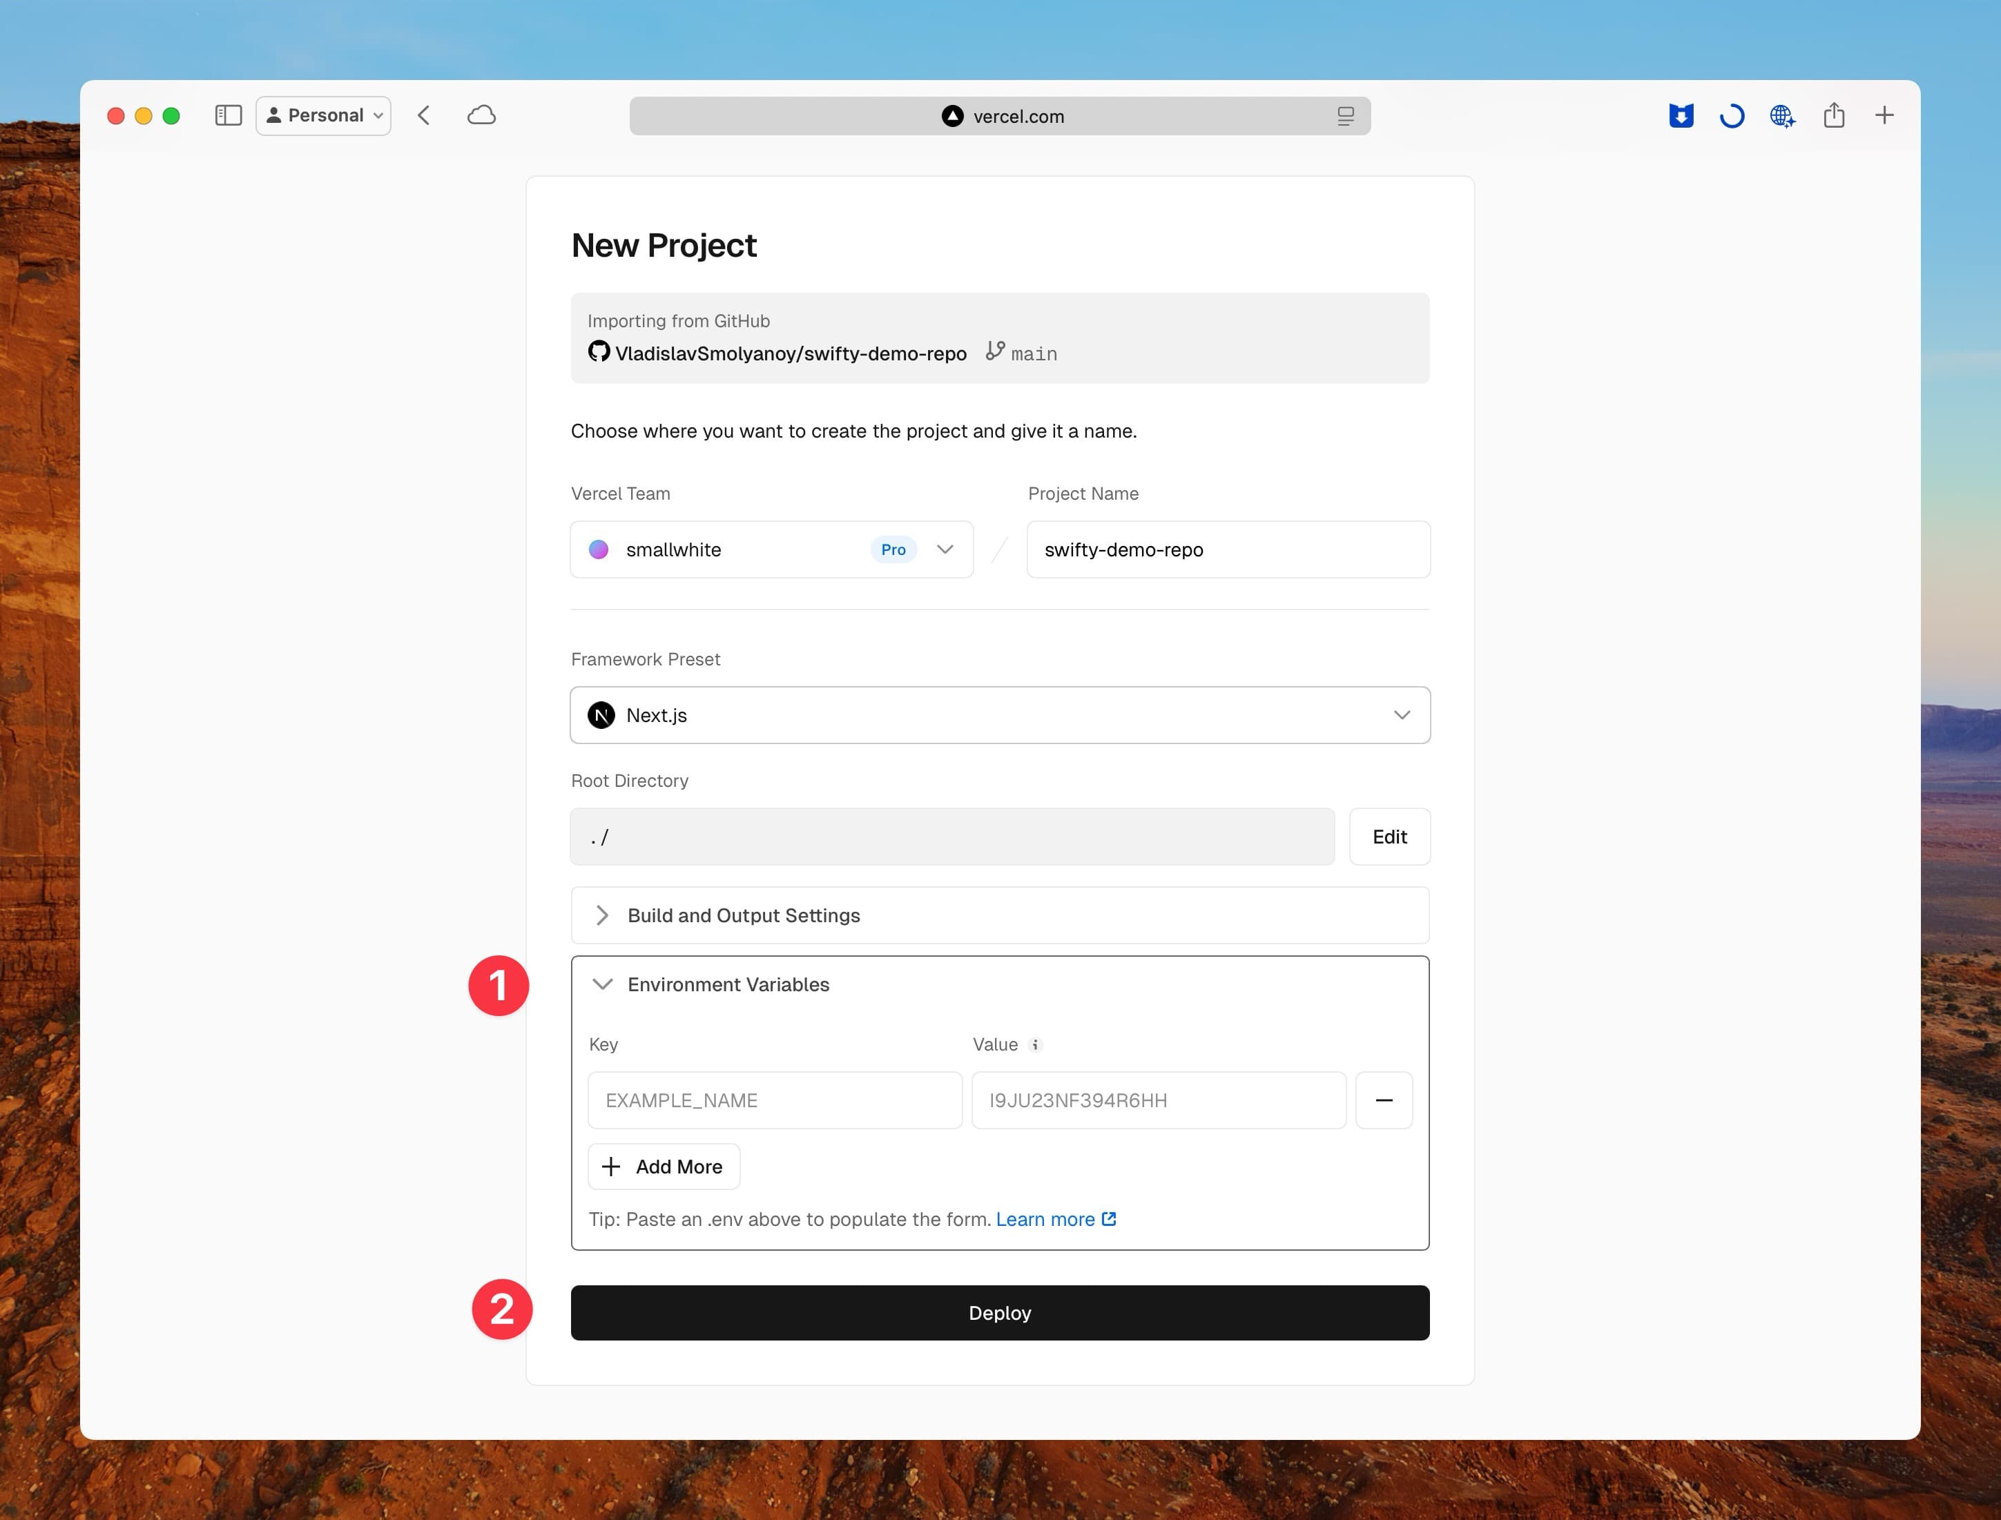Open the Vercel Team smallwhite dropdown
The width and height of the screenshot is (2001, 1520).
coord(772,550)
